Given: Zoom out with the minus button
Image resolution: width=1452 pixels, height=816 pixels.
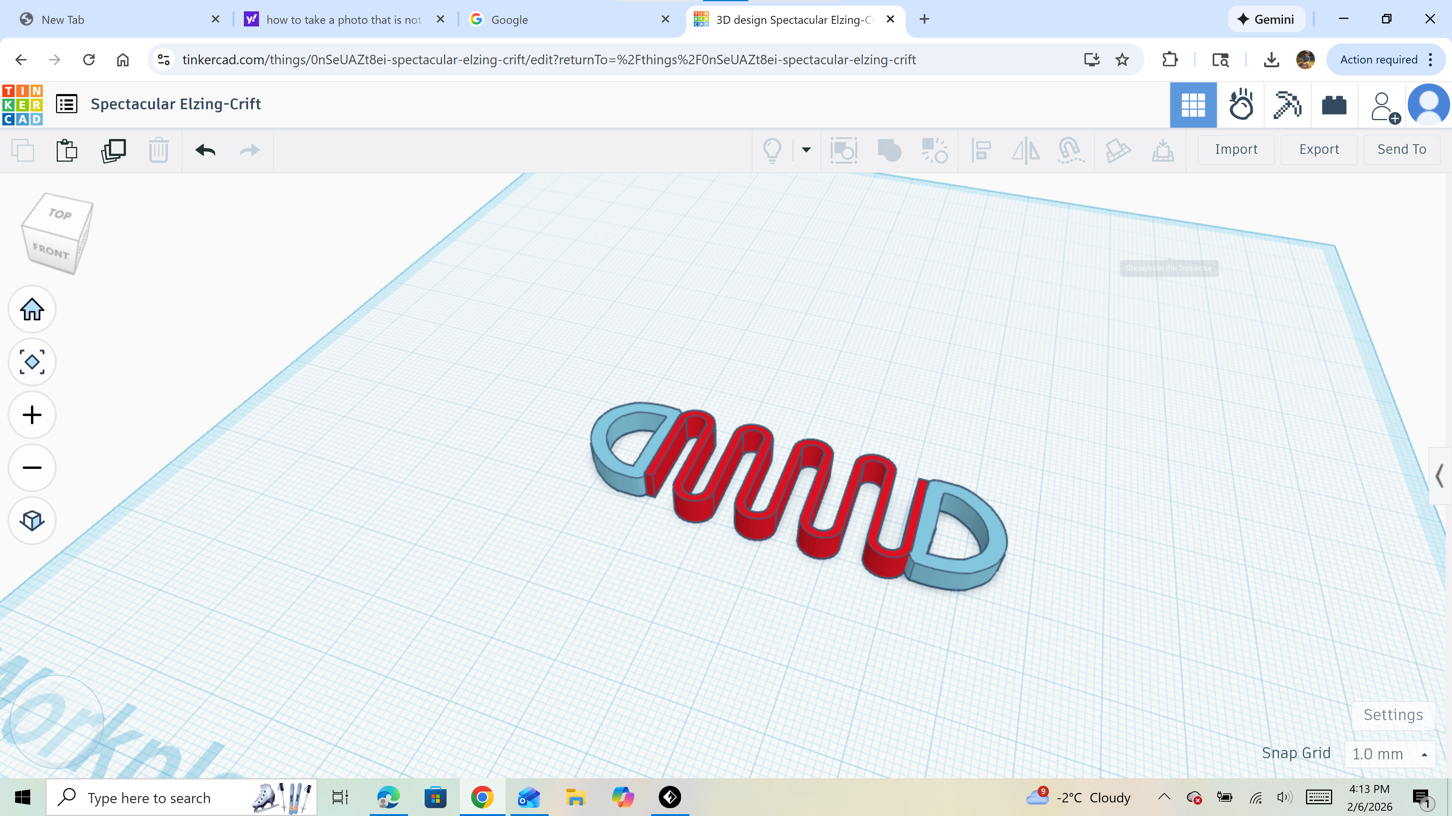Looking at the screenshot, I should 32,467.
